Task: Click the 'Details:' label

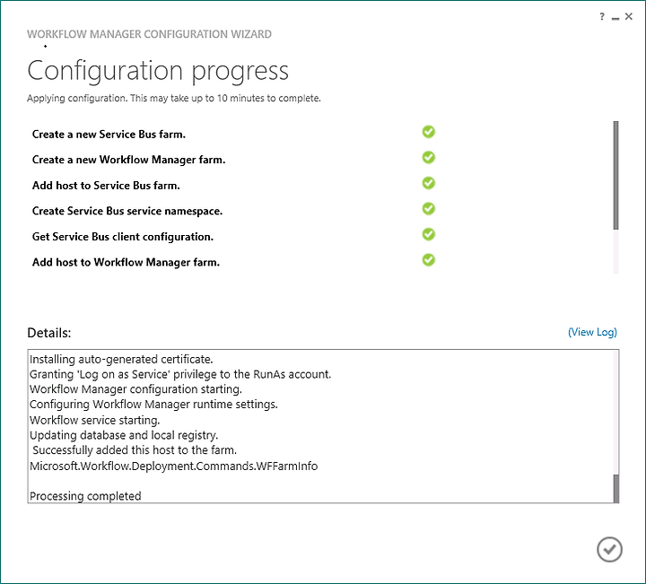Action: (x=49, y=333)
